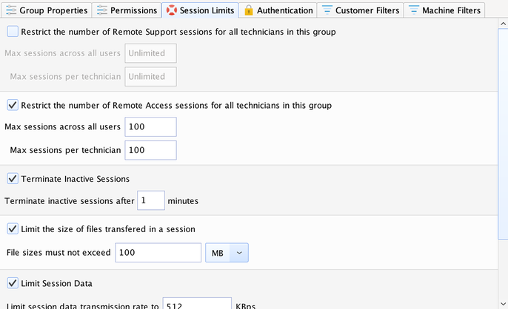The width and height of the screenshot is (508, 309).
Task: Open the Customer Filters tab
Action: pos(360,10)
